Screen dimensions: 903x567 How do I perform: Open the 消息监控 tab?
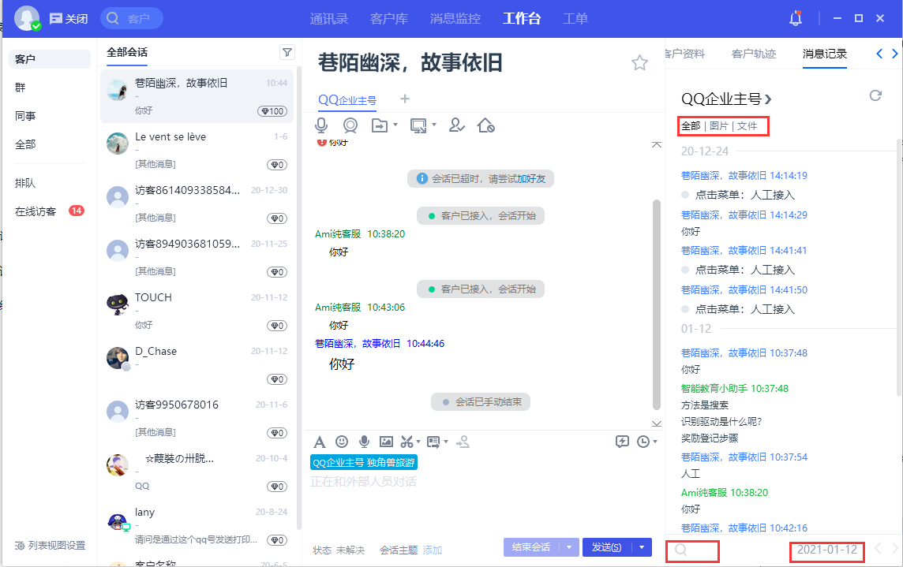pyautogui.click(x=455, y=19)
